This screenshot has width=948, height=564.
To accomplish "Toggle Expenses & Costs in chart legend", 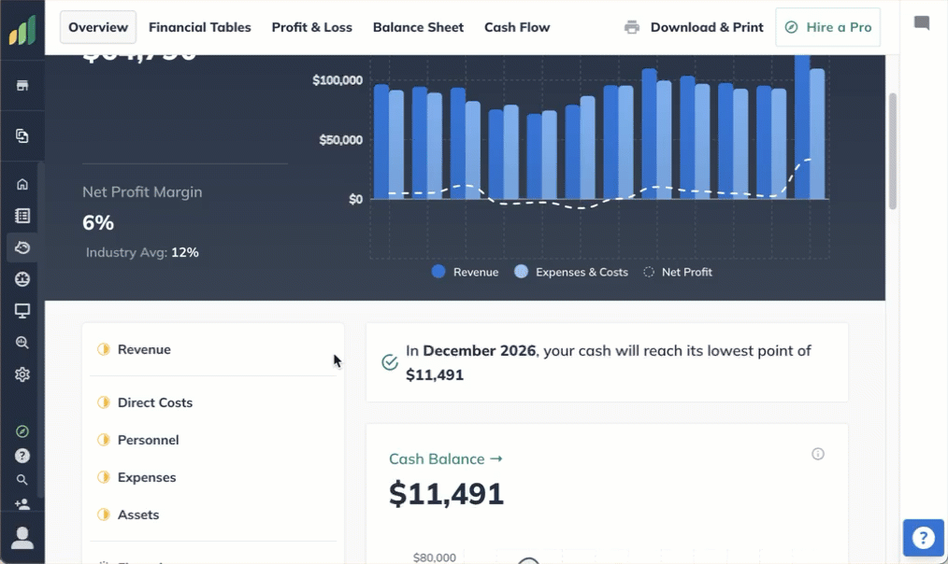I will coord(570,272).
